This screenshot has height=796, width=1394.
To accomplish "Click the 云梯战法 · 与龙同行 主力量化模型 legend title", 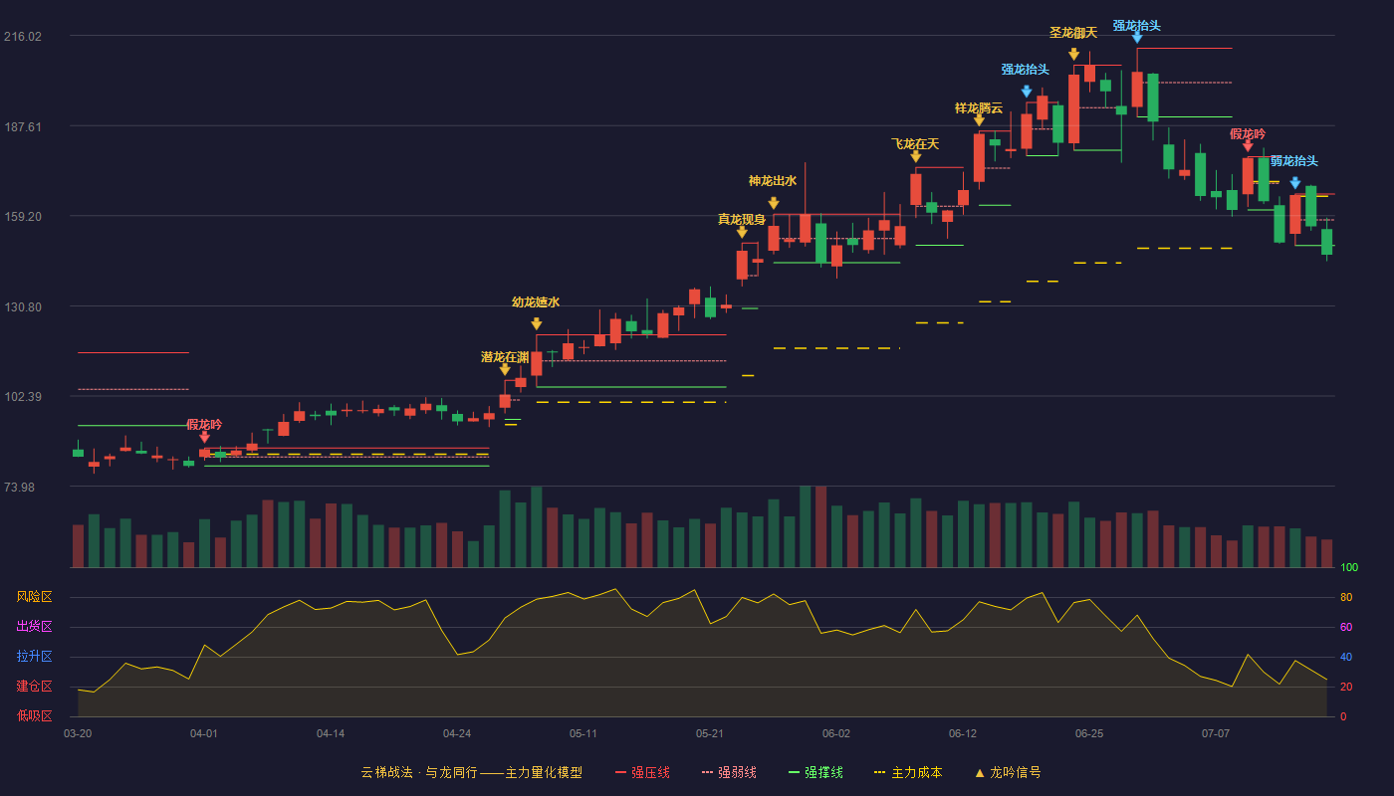I will point(472,772).
